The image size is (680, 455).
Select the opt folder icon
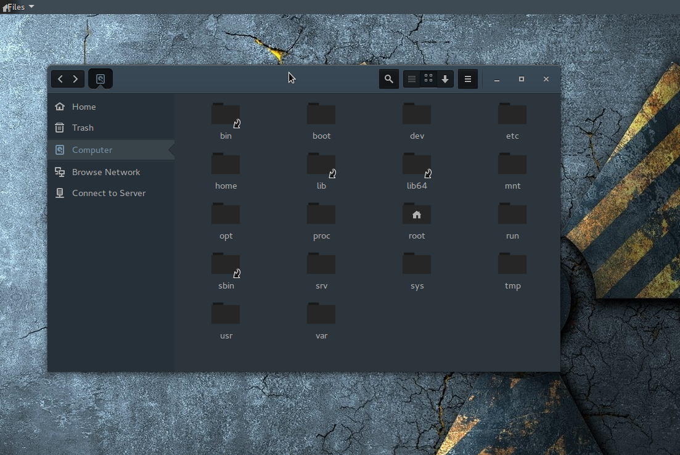[226, 214]
